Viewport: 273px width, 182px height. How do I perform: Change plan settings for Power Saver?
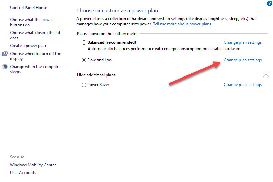coord(243,85)
